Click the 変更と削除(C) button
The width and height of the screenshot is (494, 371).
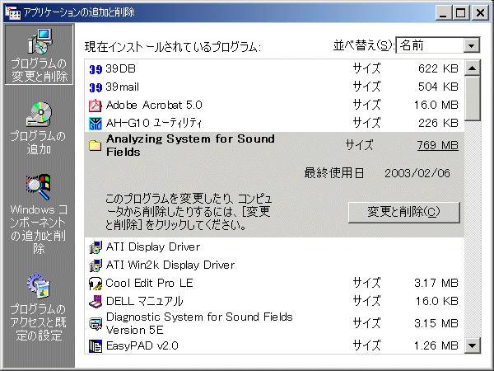point(404,213)
